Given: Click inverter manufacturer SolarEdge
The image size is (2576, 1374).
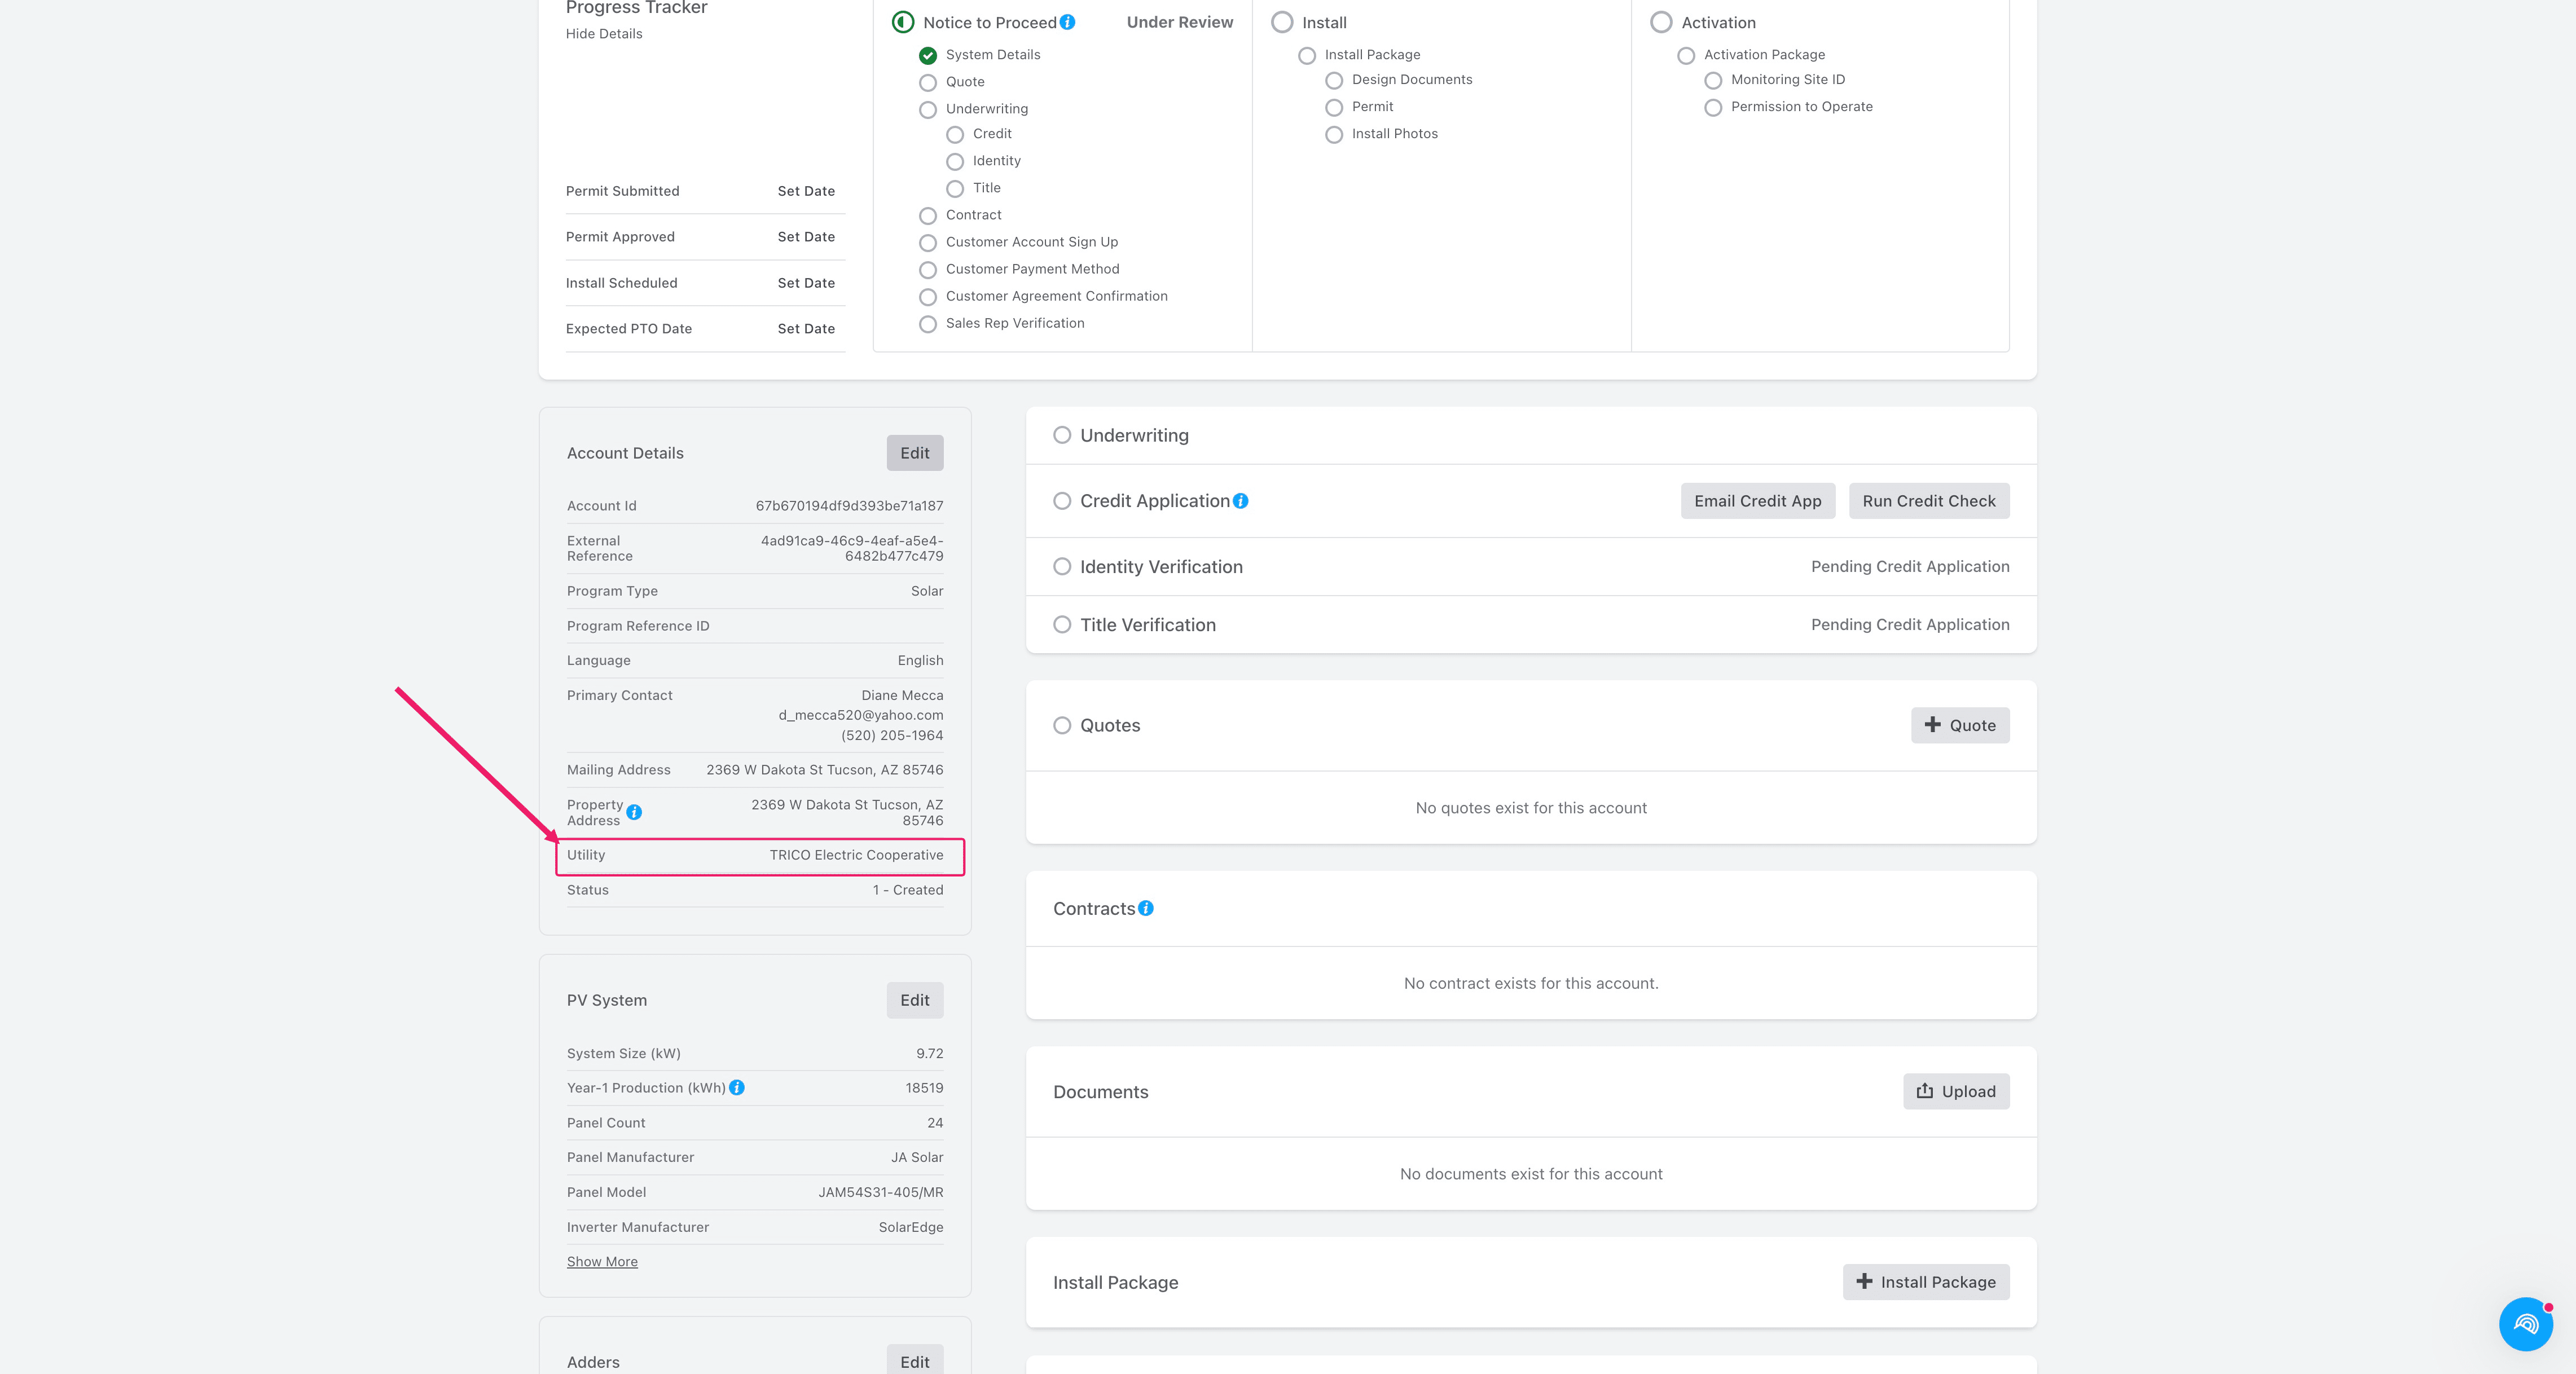Looking at the screenshot, I should click(910, 1227).
